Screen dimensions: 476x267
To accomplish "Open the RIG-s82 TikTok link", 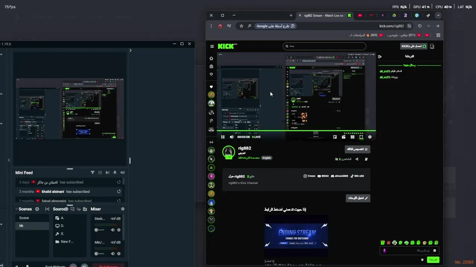I will coord(357,176).
